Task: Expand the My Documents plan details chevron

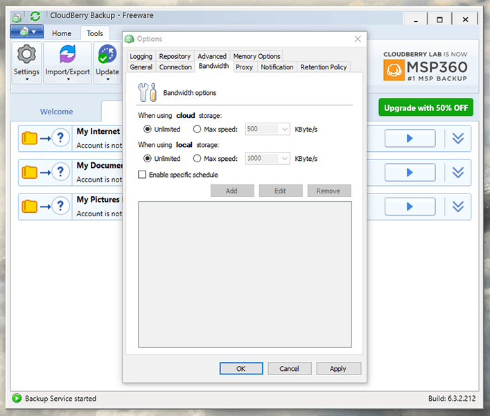Action: (458, 172)
